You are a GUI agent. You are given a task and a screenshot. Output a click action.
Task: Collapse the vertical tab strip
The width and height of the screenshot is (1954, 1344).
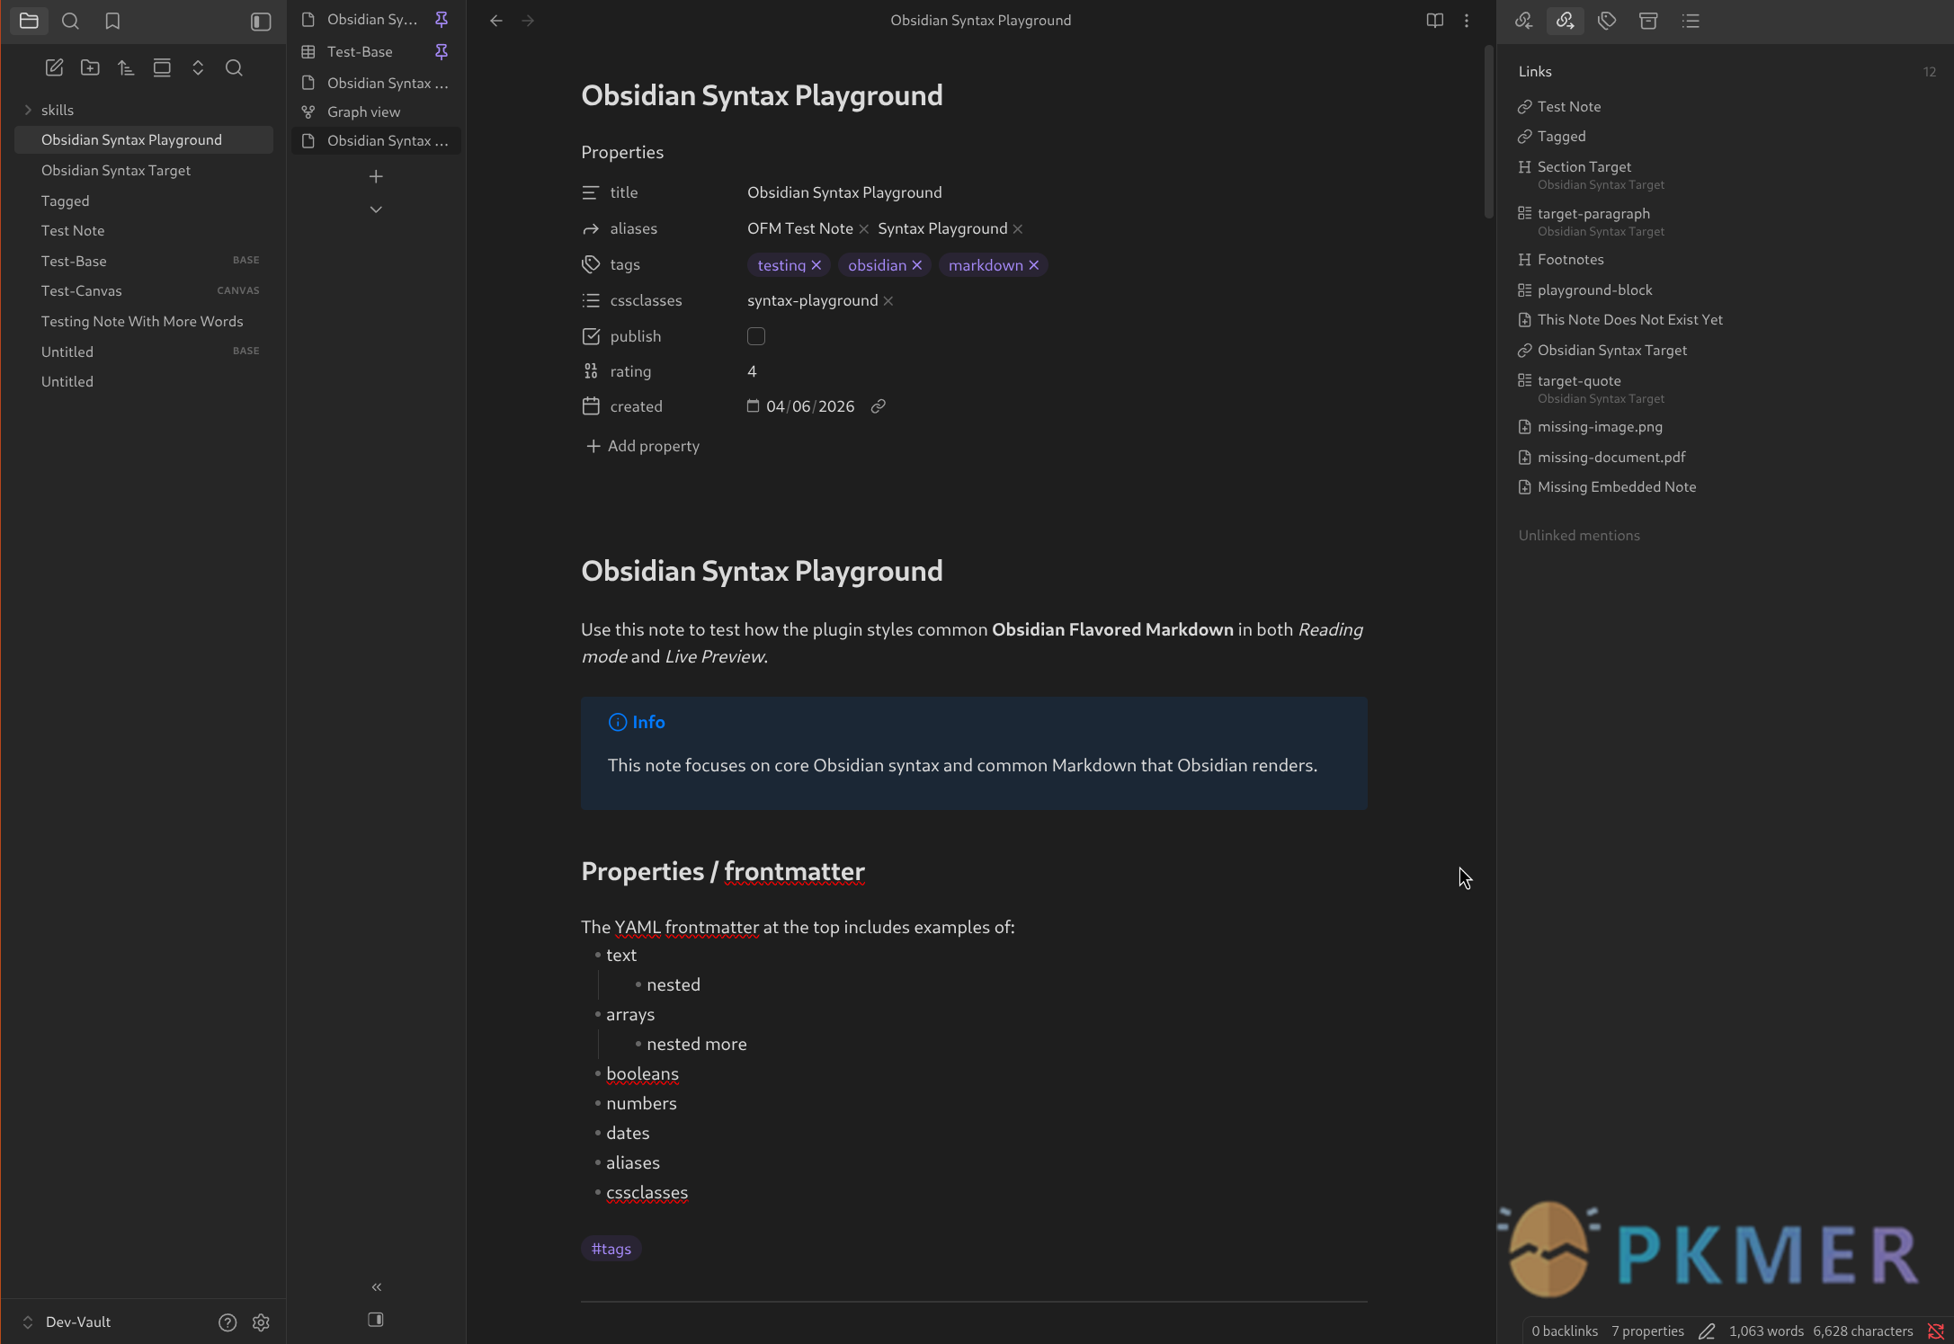pyautogui.click(x=376, y=1286)
